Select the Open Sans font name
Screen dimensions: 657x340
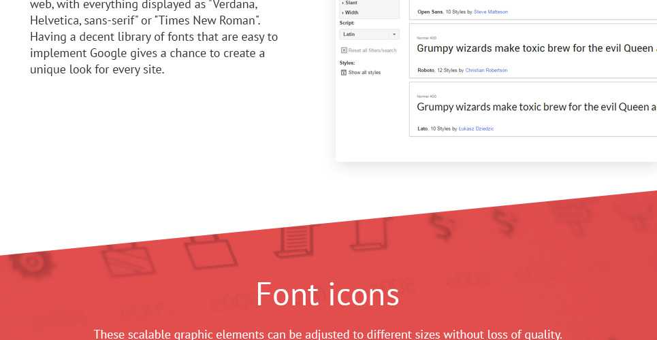pos(430,12)
